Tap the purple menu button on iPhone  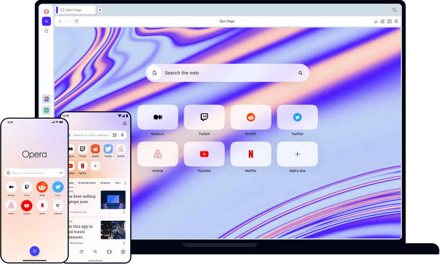coord(34,251)
